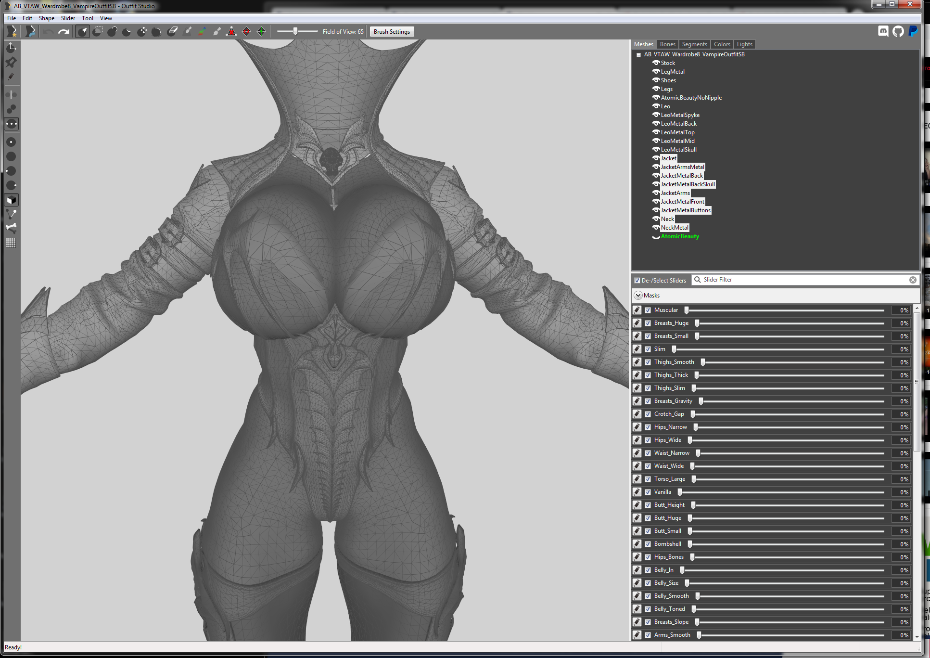930x658 pixels.
Task: Open the Slider menu
Action: click(x=68, y=18)
